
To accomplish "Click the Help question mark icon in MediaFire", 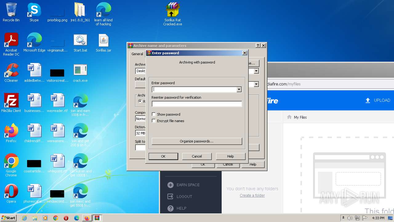I will [x=170, y=208].
